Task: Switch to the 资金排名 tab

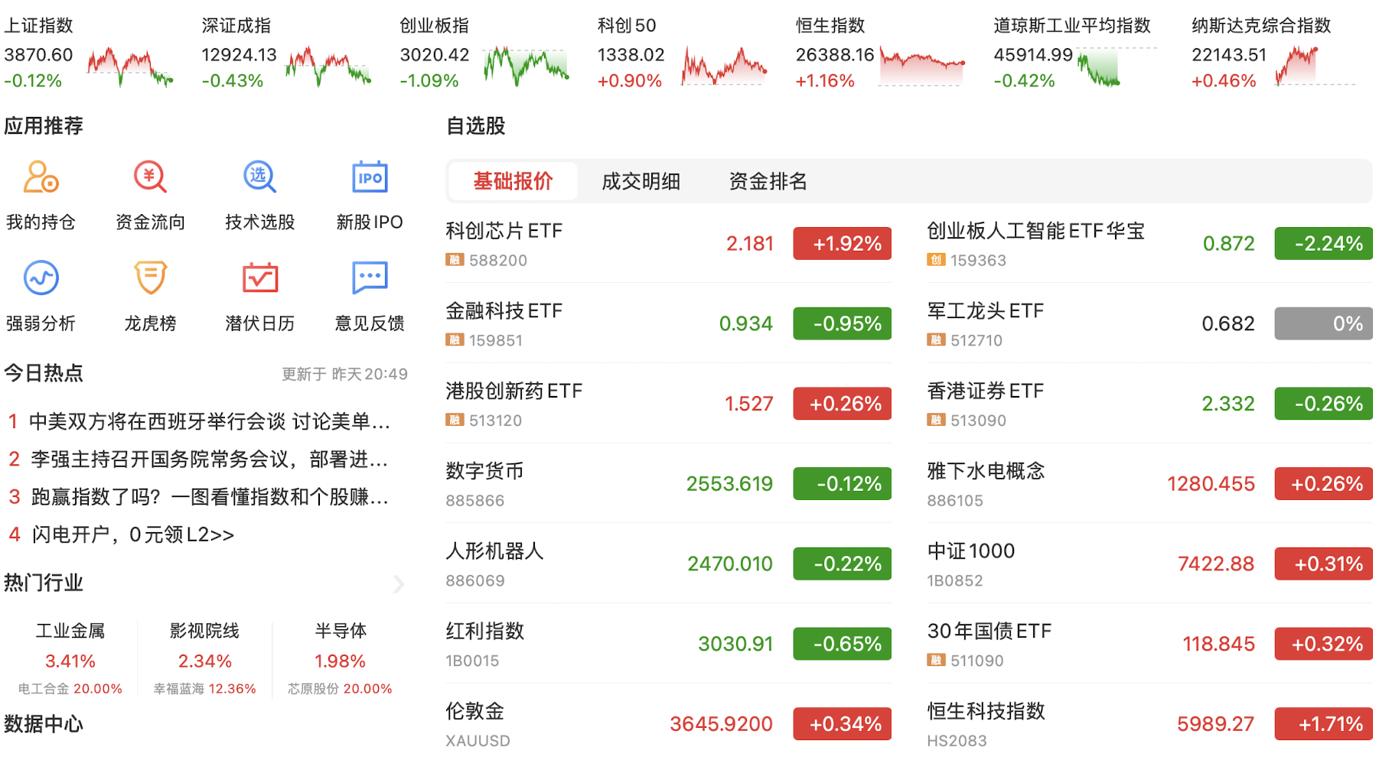Action: [x=768, y=181]
